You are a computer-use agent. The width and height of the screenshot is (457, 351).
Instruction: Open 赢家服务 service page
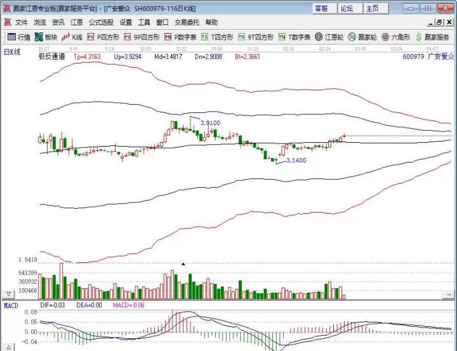pyautogui.click(x=432, y=37)
